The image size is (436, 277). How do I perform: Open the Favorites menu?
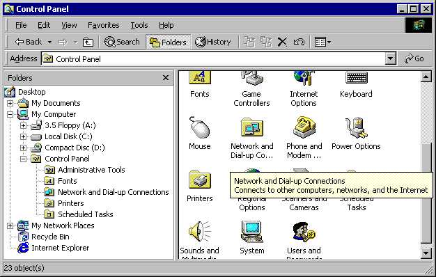tap(104, 25)
